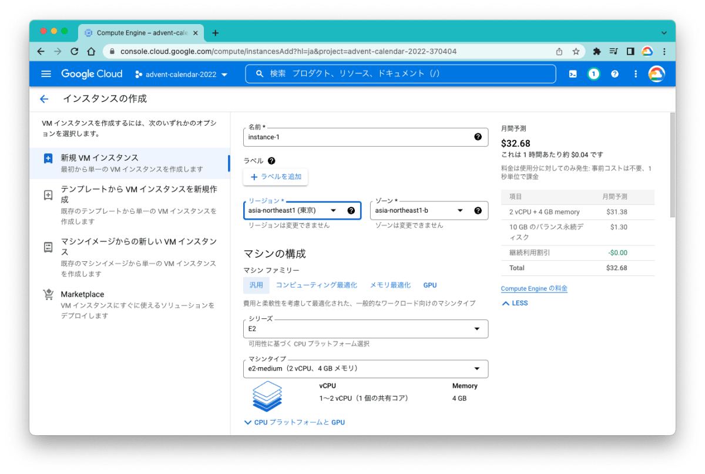Open the マシンタイプ e2-medium dropdown
705x474 pixels.
pos(366,369)
